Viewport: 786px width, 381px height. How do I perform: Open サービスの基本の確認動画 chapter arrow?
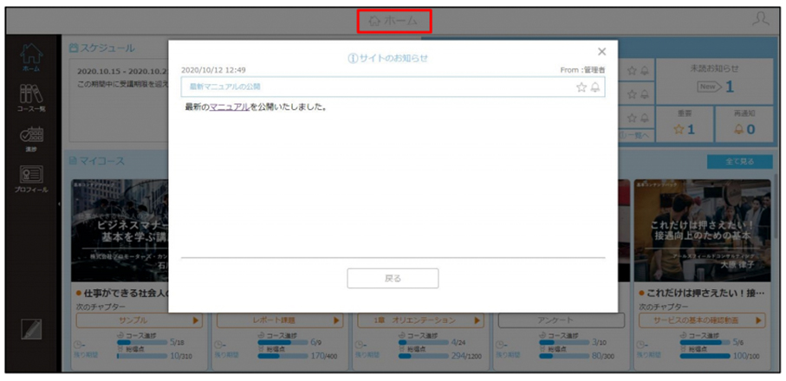click(758, 320)
